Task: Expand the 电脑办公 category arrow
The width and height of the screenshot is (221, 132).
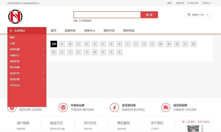Action: click(43, 55)
